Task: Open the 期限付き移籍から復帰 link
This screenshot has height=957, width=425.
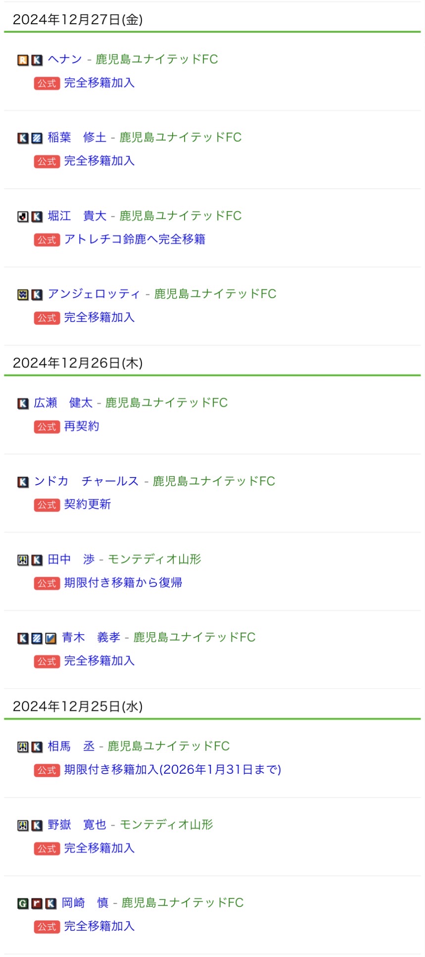Action: point(123,583)
